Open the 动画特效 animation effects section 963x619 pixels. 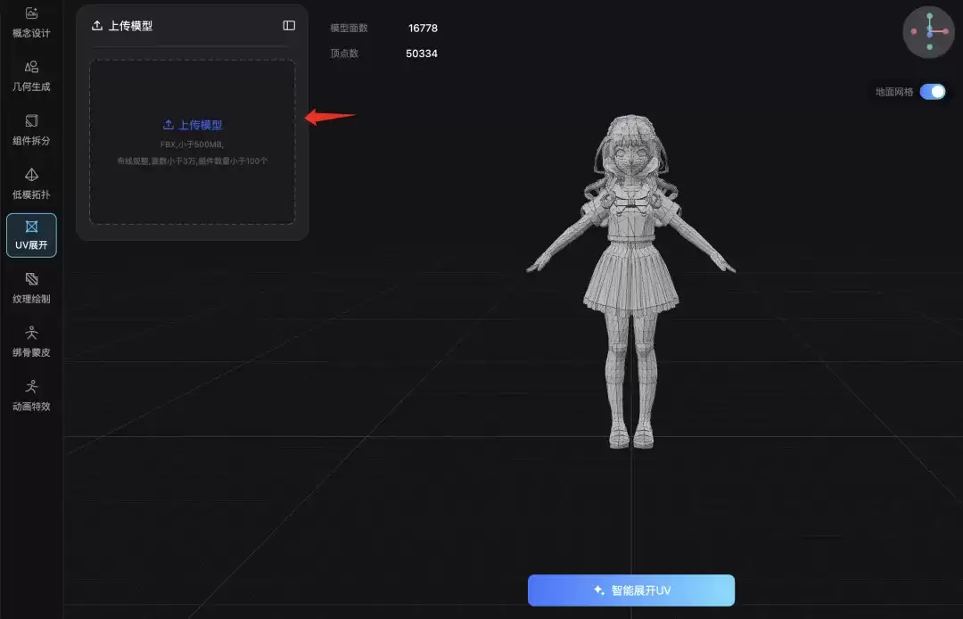click(x=31, y=395)
